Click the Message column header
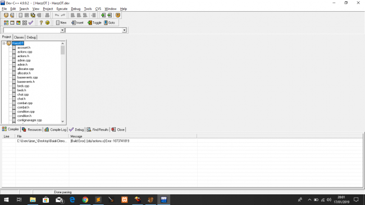This screenshot has height=205, width=365. pos(133,136)
